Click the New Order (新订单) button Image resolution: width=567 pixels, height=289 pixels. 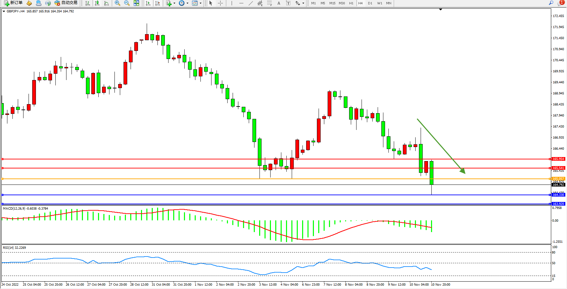click(x=13, y=3)
